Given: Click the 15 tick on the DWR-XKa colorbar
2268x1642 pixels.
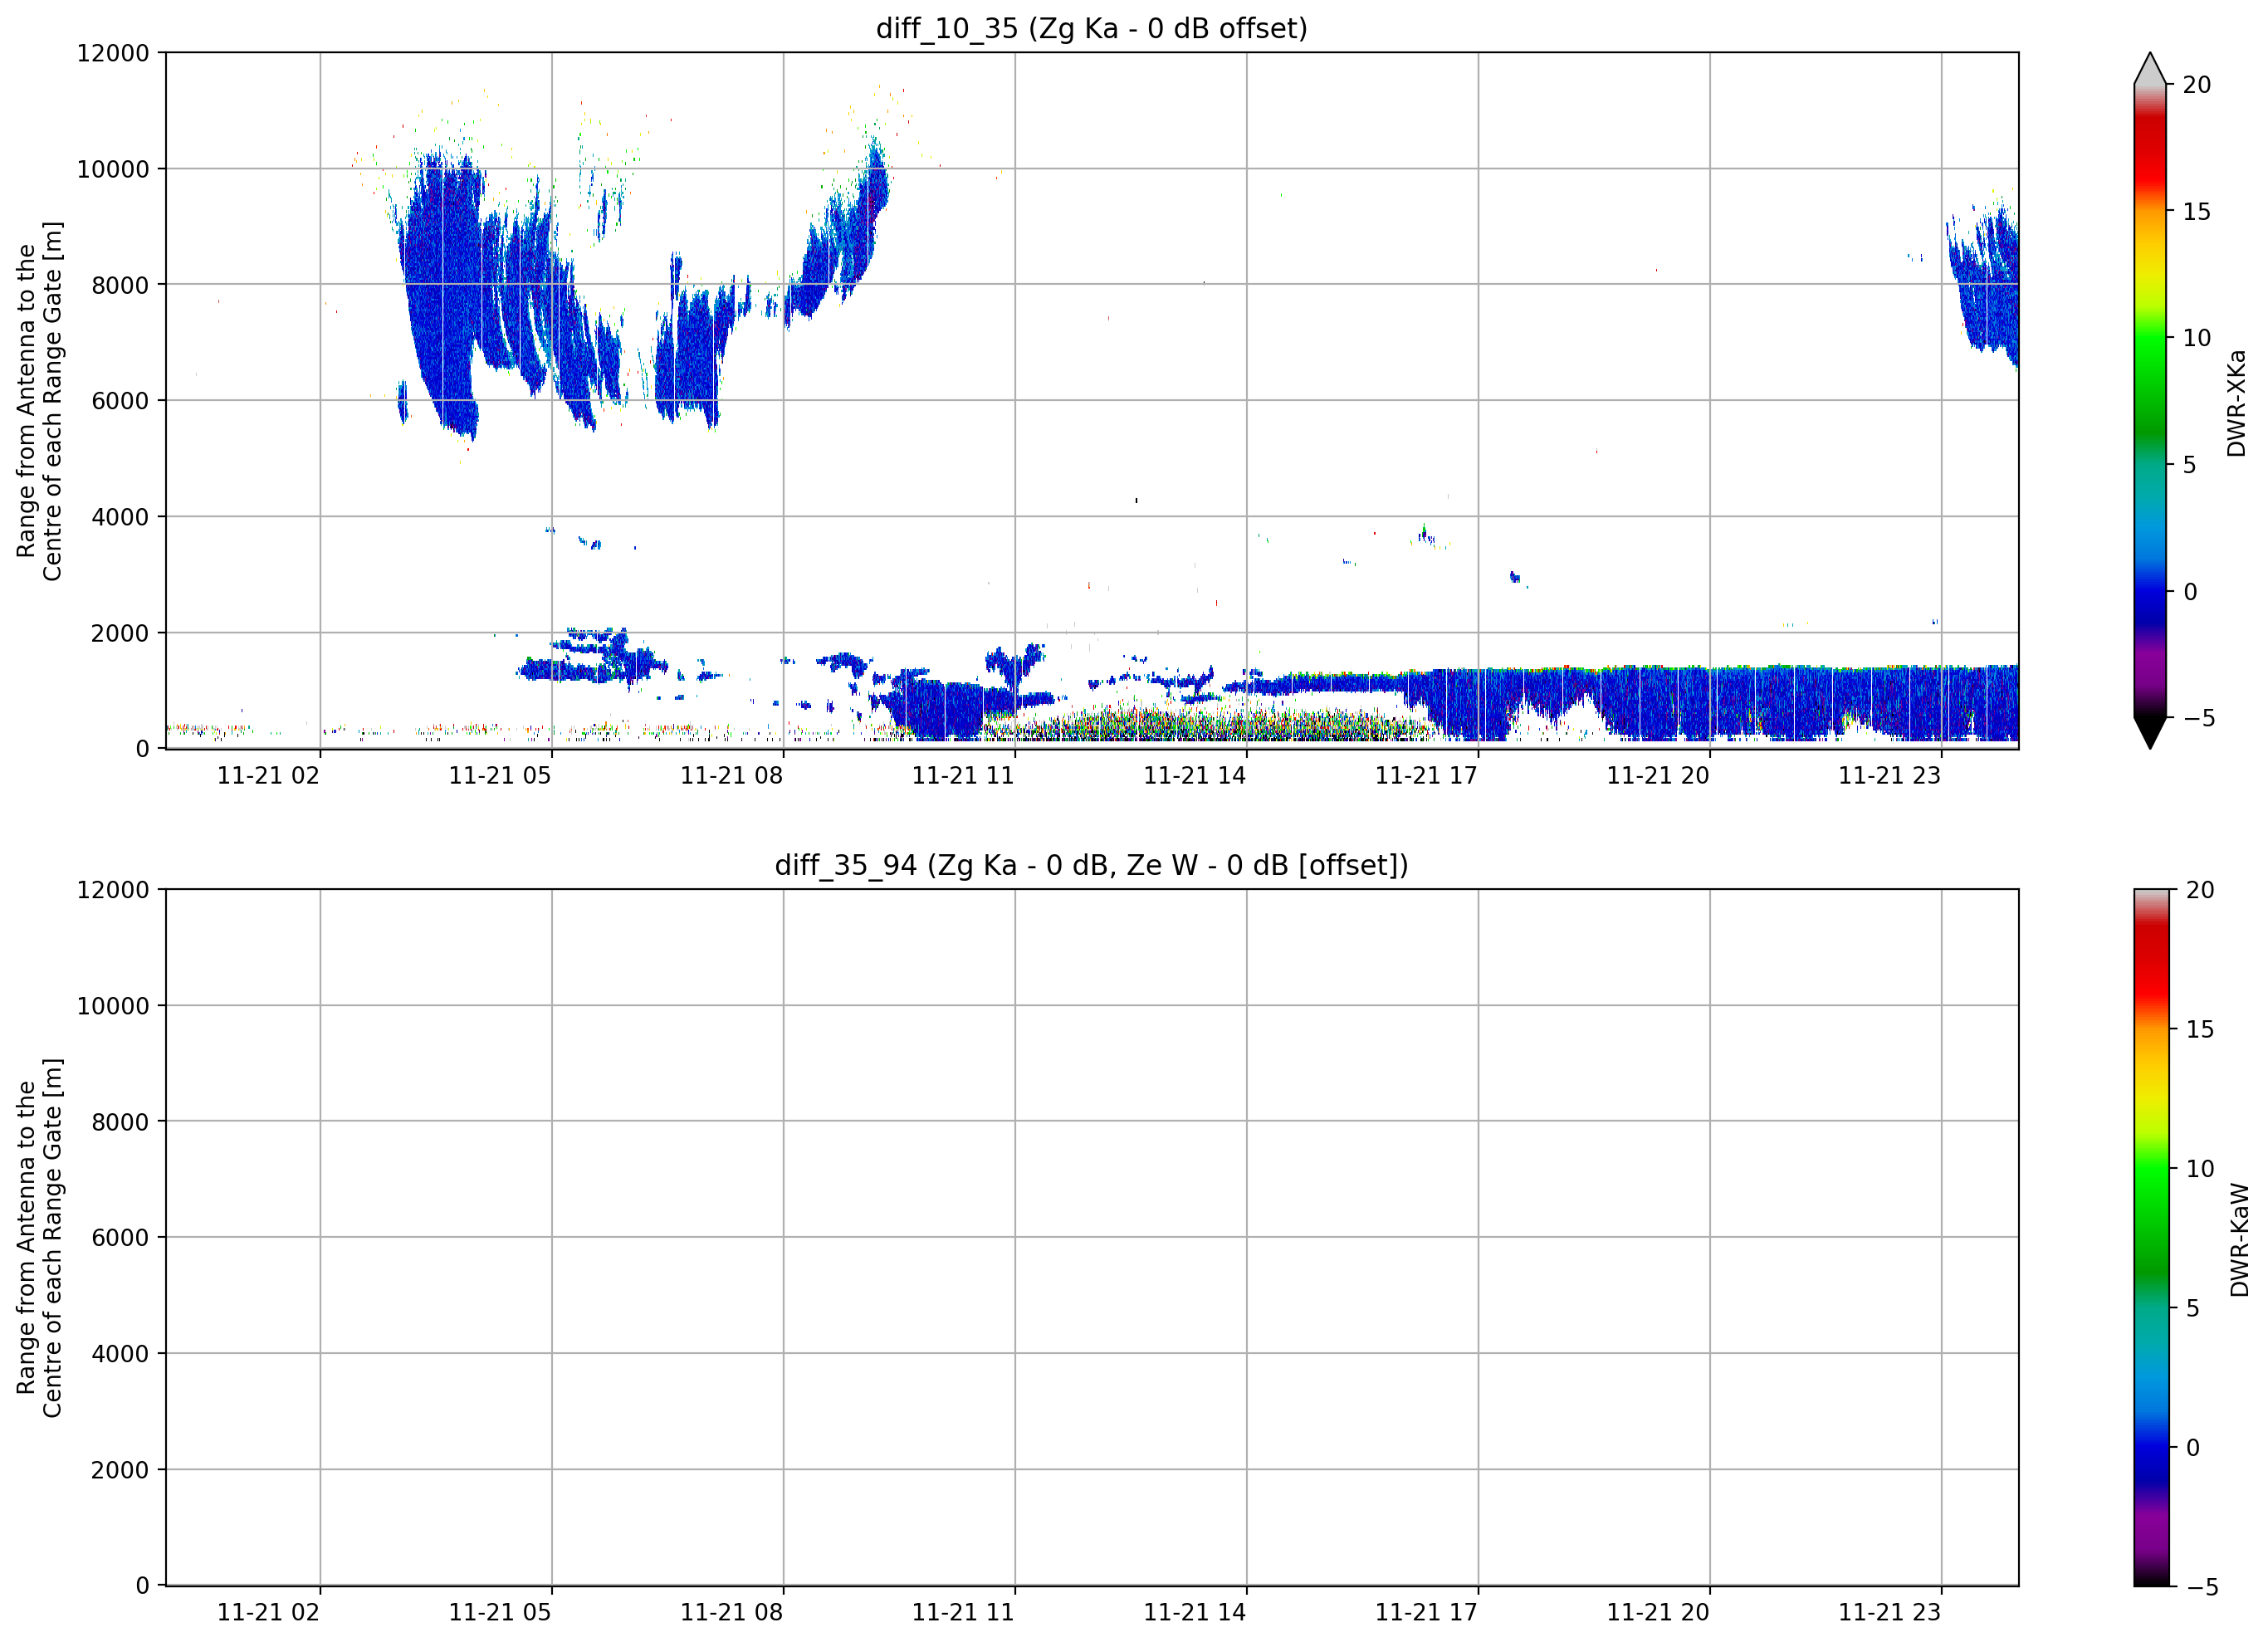Looking at the screenshot, I should [x=2196, y=212].
